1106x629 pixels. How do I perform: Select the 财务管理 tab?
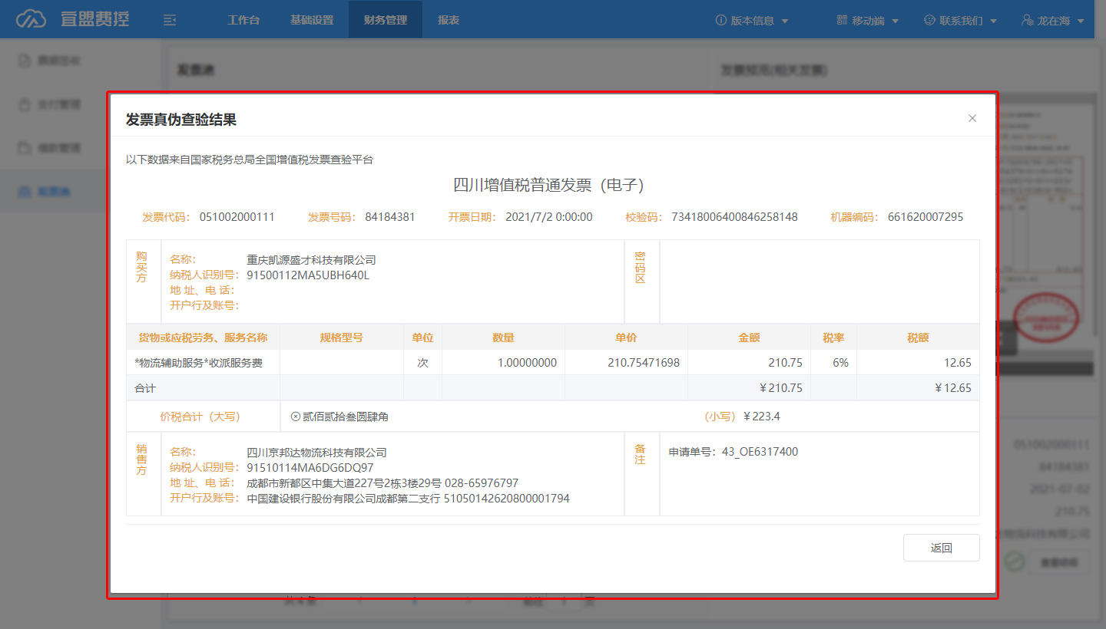point(386,20)
